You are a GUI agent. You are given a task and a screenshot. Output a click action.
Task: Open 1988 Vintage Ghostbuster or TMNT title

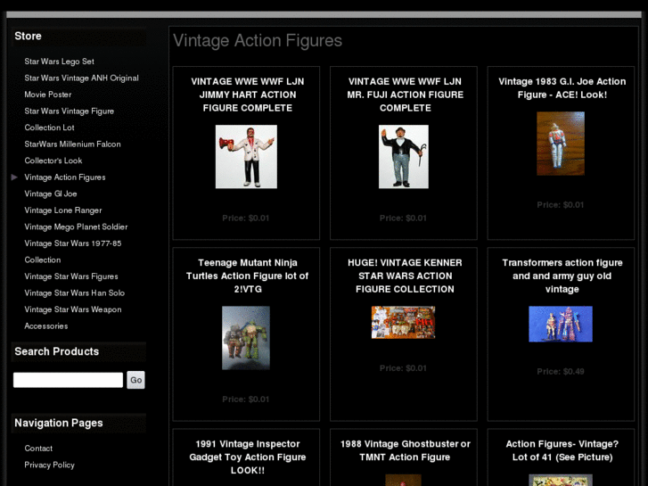(405, 450)
